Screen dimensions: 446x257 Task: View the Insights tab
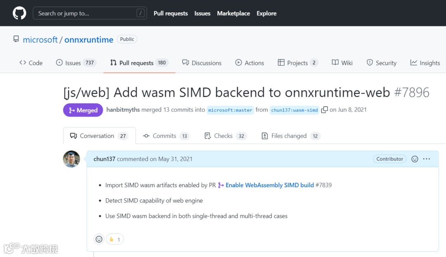click(425, 63)
